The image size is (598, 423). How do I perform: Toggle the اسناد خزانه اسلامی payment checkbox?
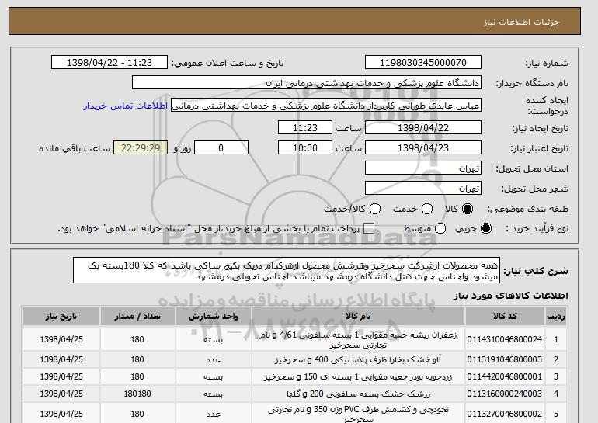pyautogui.click(x=369, y=228)
